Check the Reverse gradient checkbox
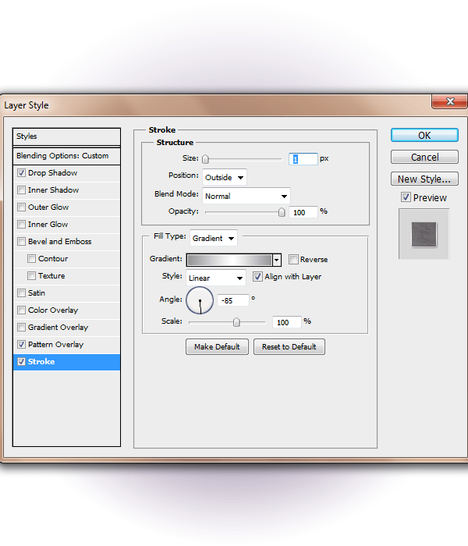This screenshot has width=468, height=546. point(293,259)
